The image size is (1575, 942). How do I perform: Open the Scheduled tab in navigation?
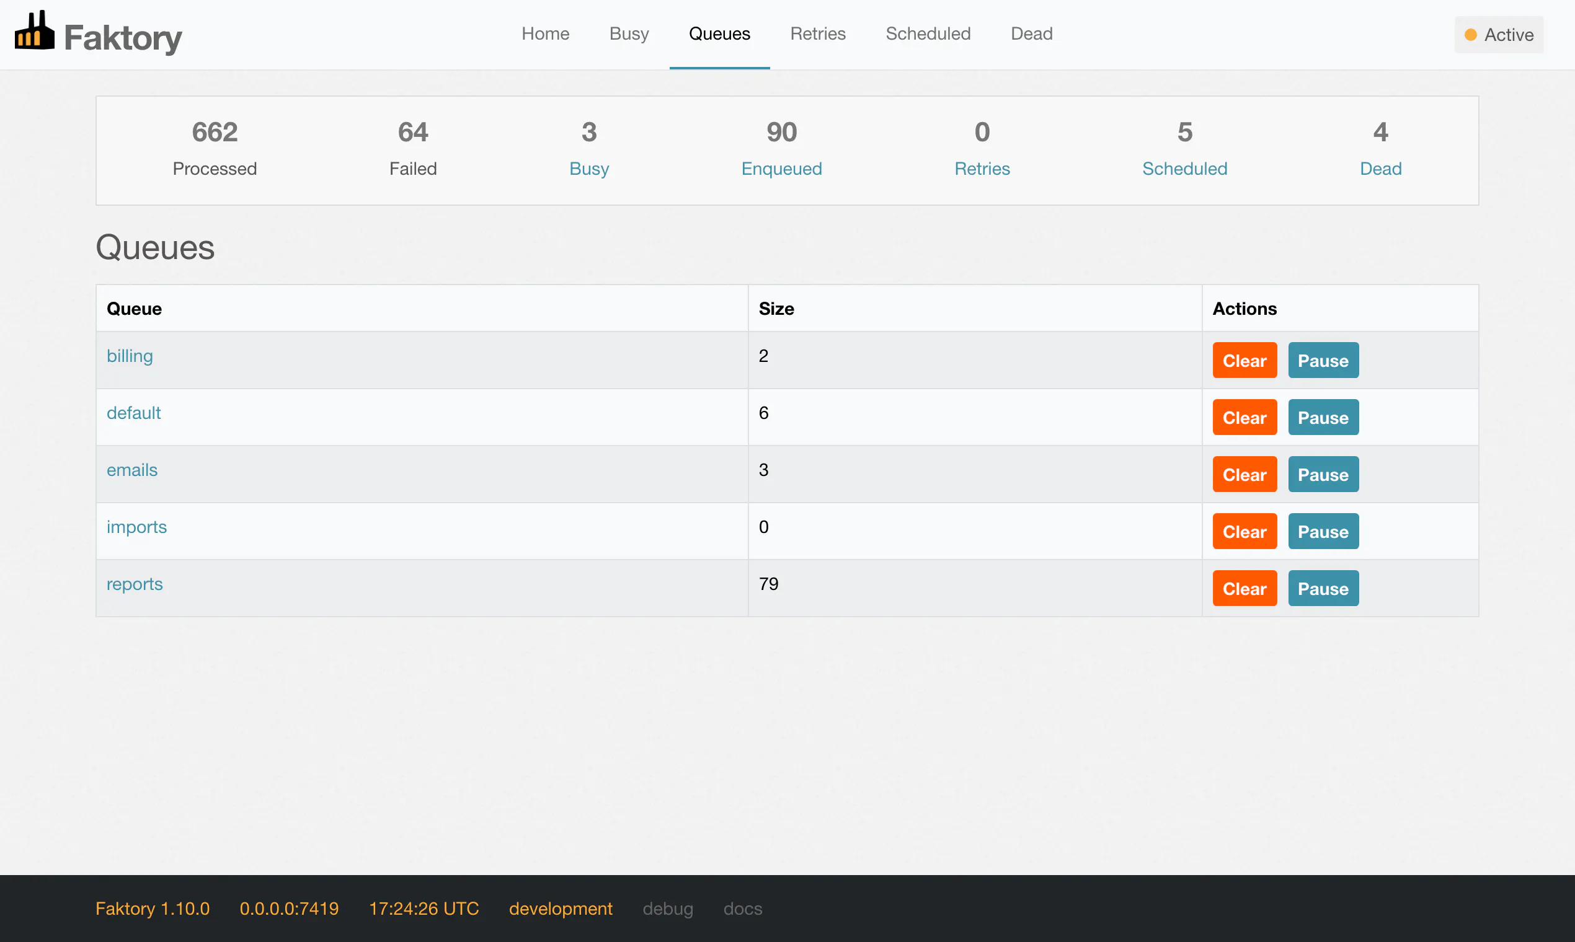point(928,33)
